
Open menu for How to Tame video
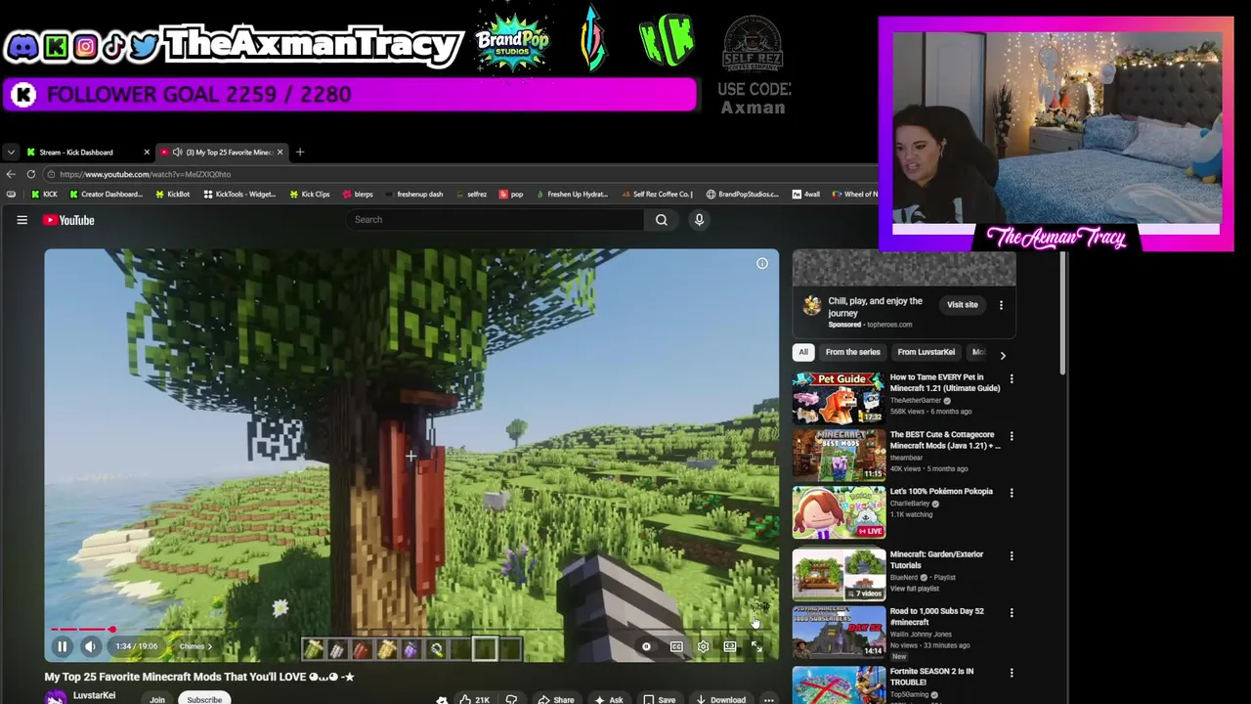point(1012,379)
